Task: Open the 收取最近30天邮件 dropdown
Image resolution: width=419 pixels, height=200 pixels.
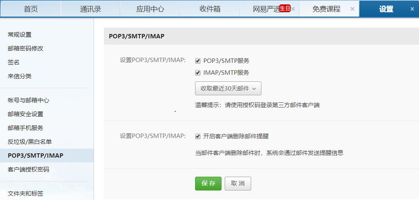Action: (228, 89)
